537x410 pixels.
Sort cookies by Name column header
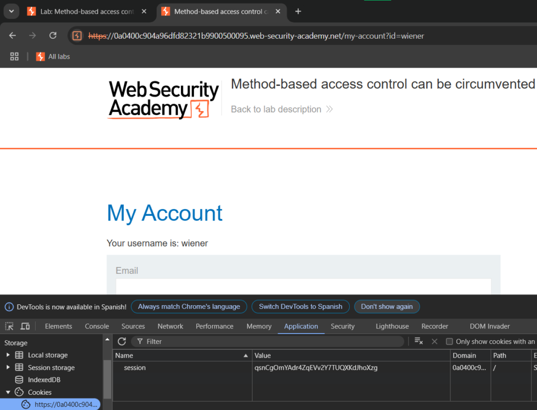coord(182,356)
